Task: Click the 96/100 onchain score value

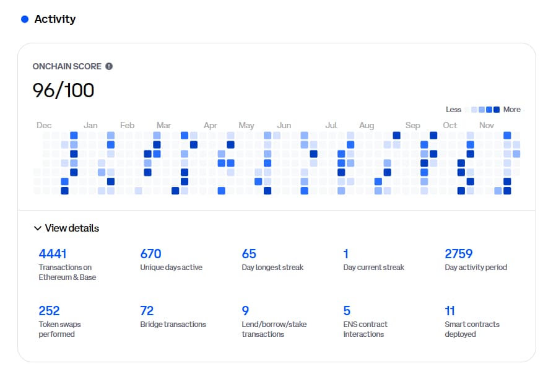Action: coord(63,90)
